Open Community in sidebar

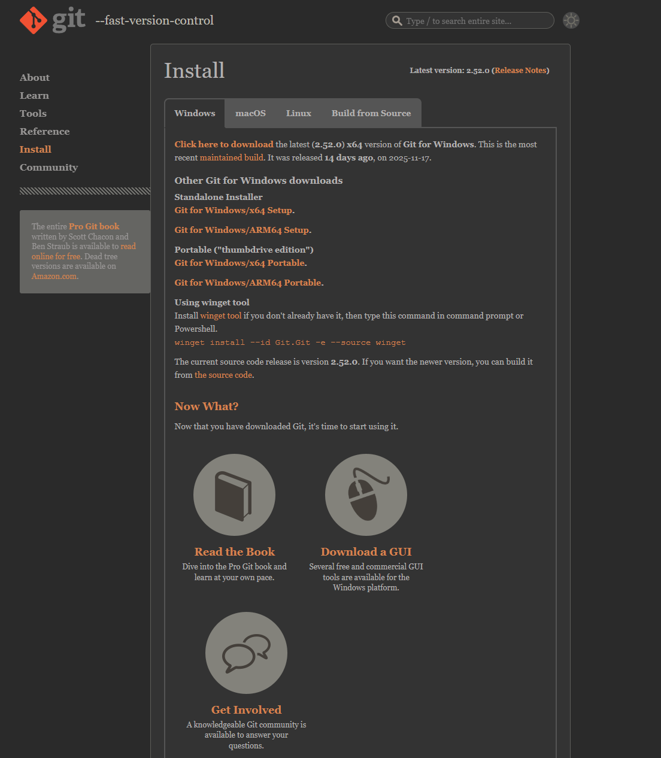click(48, 168)
